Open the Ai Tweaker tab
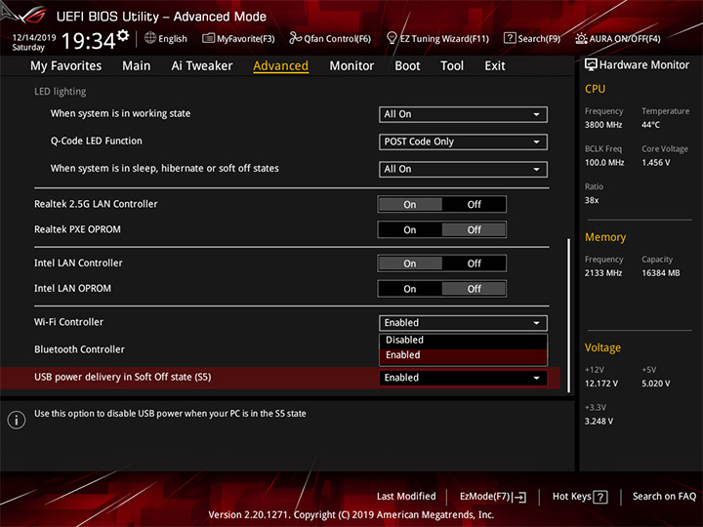This screenshot has height=527, width=703. [x=202, y=66]
